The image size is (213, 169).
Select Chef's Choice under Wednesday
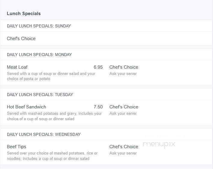[x=124, y=146]
